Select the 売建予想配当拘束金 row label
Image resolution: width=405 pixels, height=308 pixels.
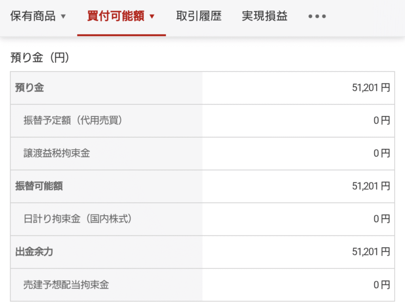point(66,285)
